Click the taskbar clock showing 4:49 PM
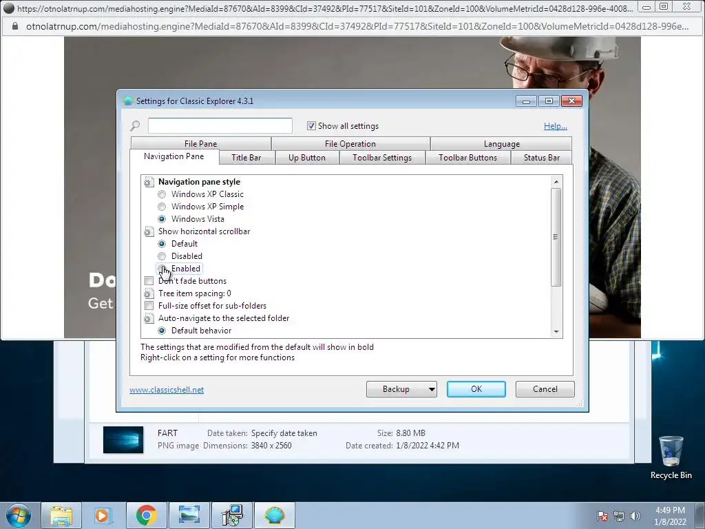 (670, 515)
